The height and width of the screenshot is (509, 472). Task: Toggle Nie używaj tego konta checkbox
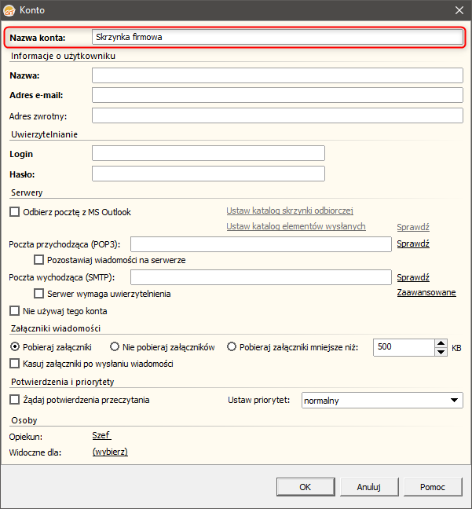point(15,310)
